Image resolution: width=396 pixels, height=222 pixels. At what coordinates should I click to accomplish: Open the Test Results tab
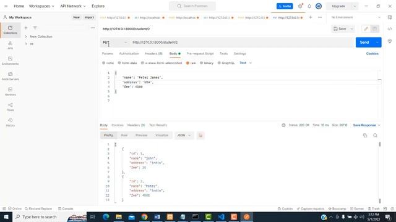[x=158, y=125]
